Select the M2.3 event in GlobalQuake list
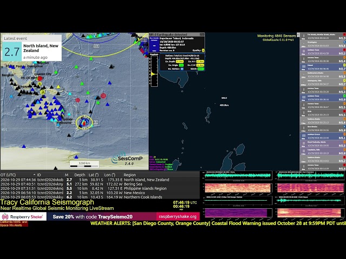 pos(323,144)
